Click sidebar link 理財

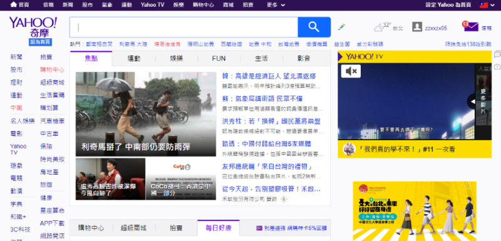pos(16,83)
